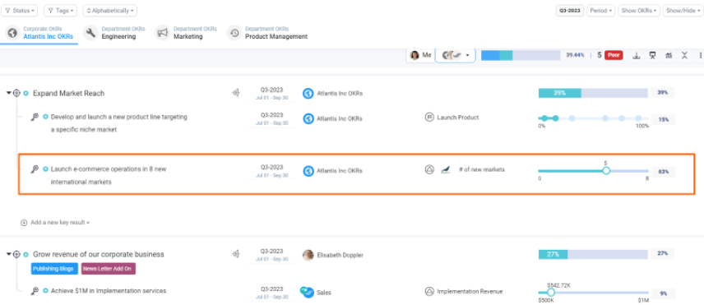Click status dot of Develop and launch key result
The image size is (704, 305).
(x=45, y=117)
